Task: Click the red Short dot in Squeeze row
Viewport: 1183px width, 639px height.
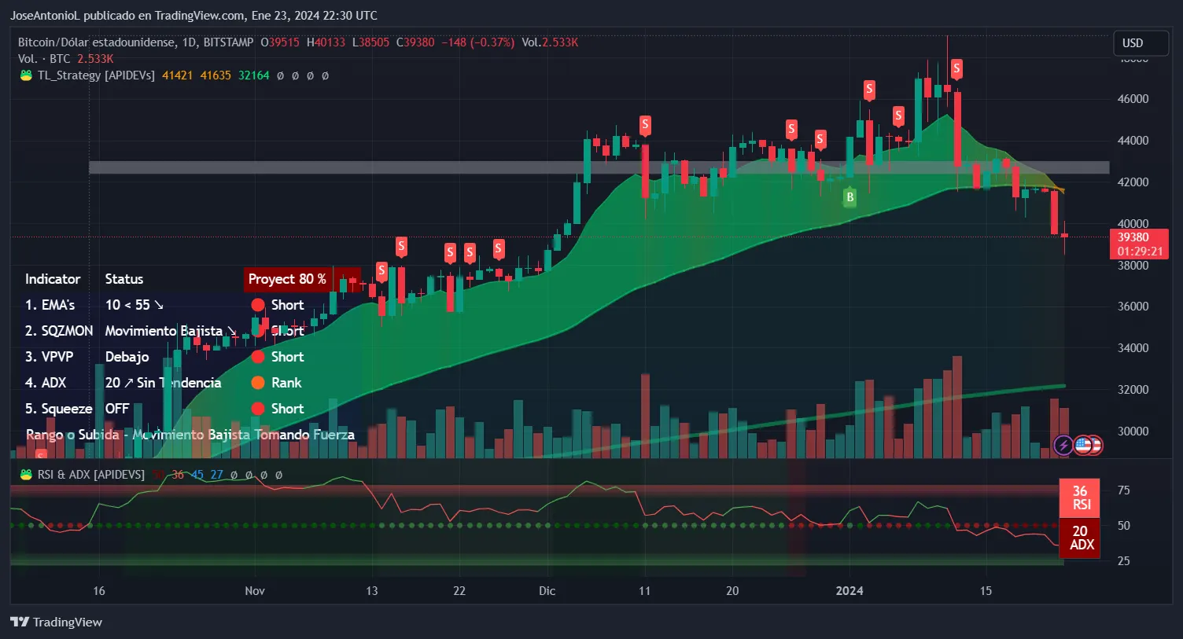Action: [x=257, y=409]
